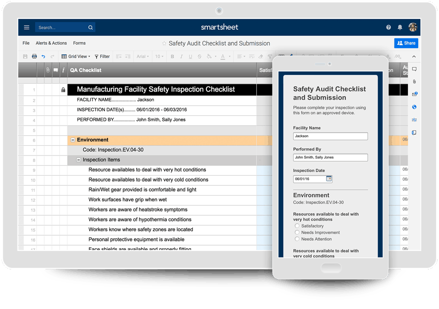Open the Arial font dropdown
This screenshot has width=439, height=309.
(142, 56)
